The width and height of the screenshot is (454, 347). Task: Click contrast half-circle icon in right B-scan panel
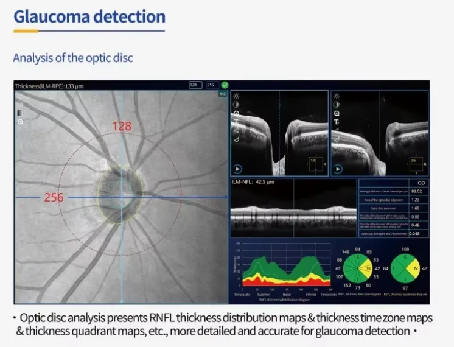click(337, 105)
